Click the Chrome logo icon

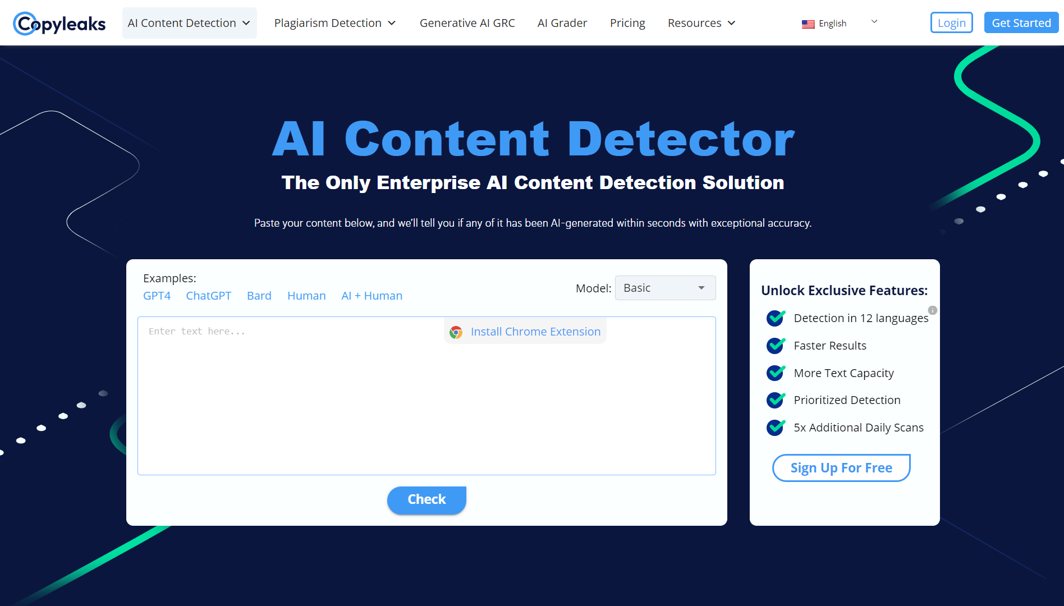(456, 332)
